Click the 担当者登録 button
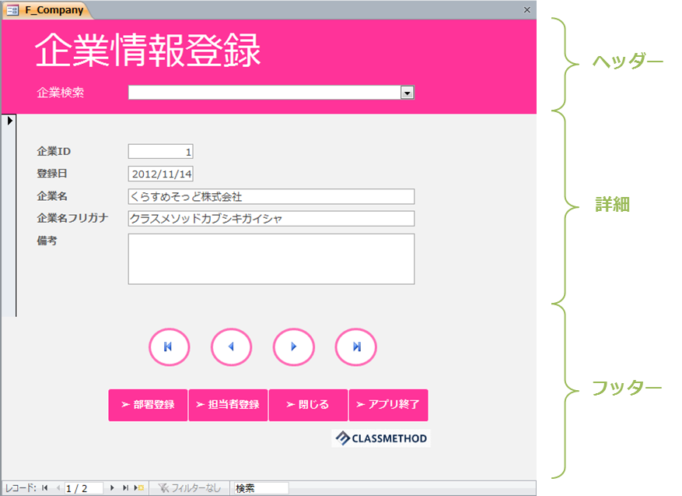Image resolution: width=682 pixels, height=496 pixels. click(228, 405)
